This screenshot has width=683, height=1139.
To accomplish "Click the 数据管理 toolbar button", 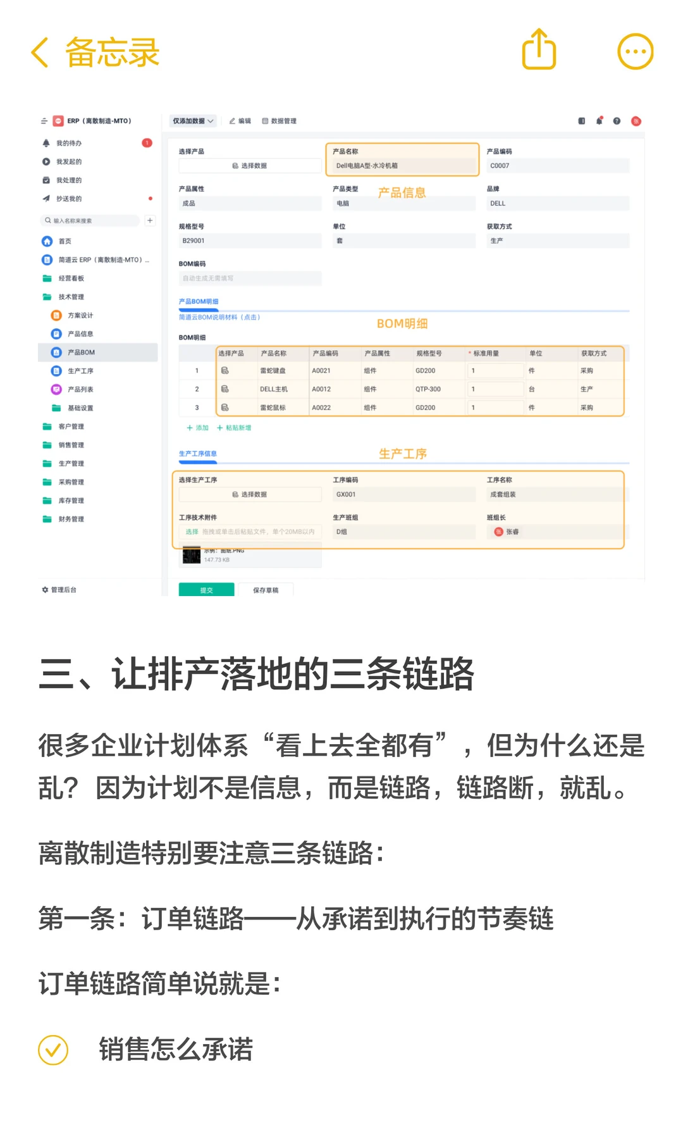I will pos(279,121).
